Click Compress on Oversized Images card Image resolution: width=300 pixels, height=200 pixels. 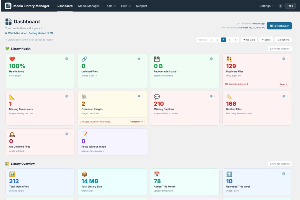136,122
